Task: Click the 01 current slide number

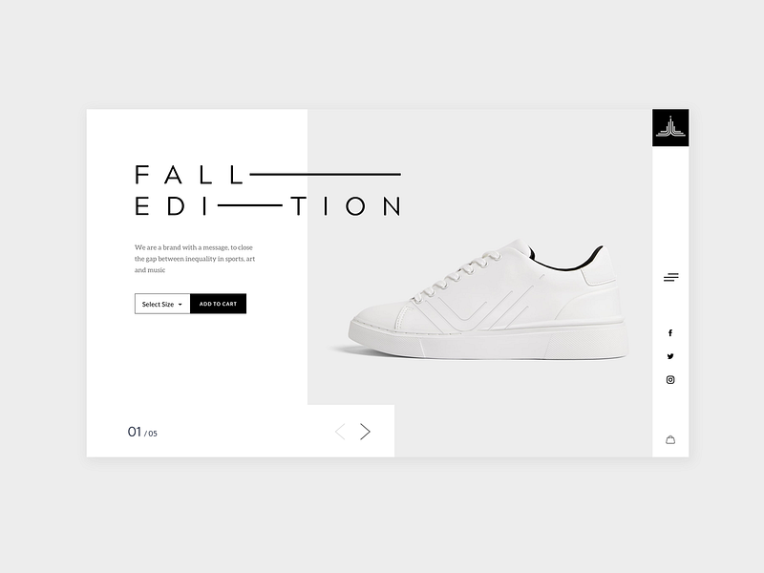Action: [x=135, y=432]
